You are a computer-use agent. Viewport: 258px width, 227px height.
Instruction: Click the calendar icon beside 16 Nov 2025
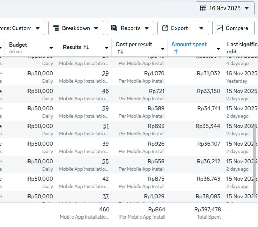pos(203,8)
